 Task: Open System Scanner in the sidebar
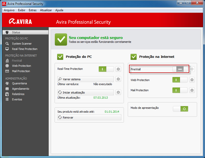coord(22,44)
